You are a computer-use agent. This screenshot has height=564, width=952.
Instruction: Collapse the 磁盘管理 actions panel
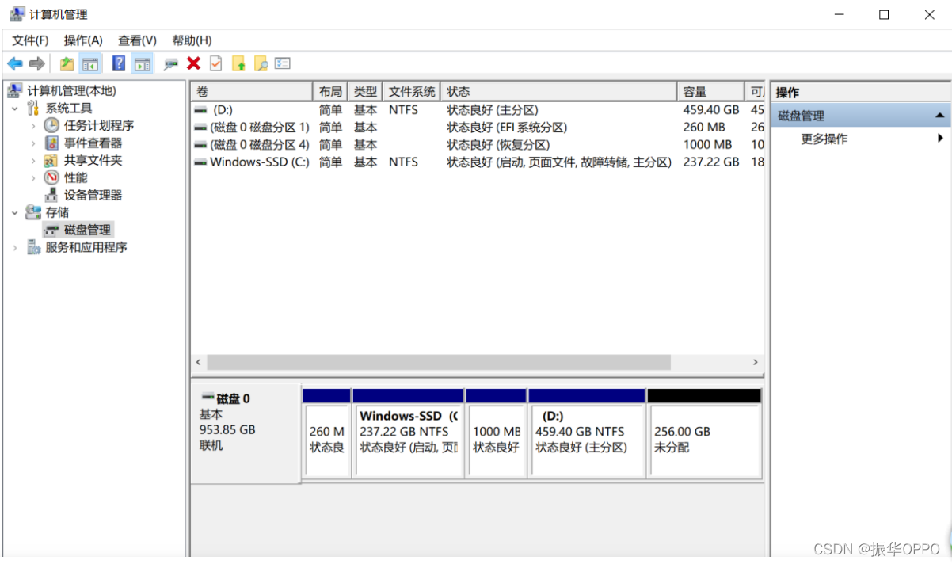coord(941,114)
